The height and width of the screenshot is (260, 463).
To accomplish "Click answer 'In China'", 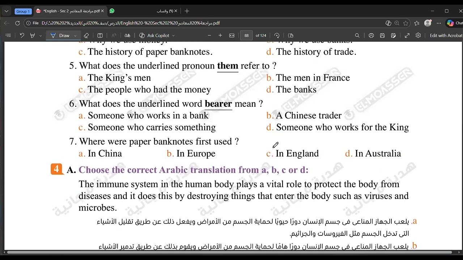I will pos(105,153).
